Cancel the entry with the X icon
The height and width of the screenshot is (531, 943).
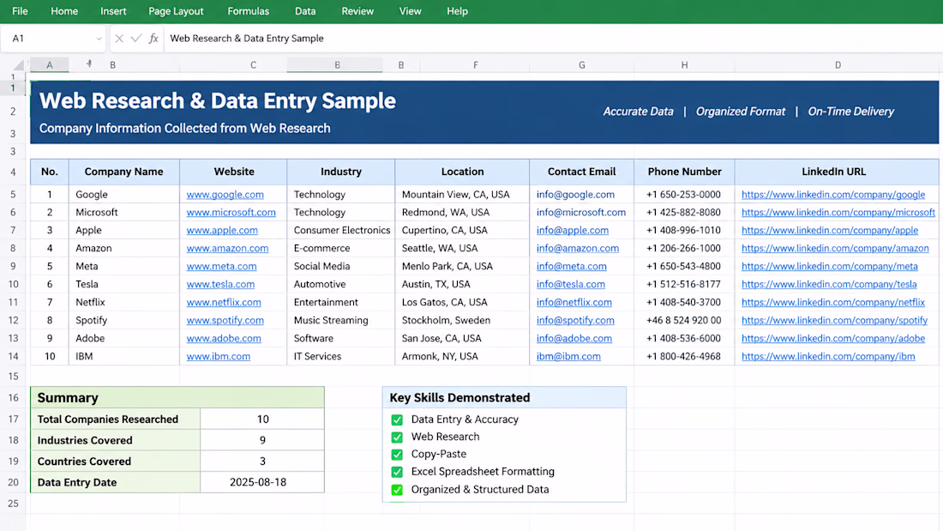(x=119, y=39)
